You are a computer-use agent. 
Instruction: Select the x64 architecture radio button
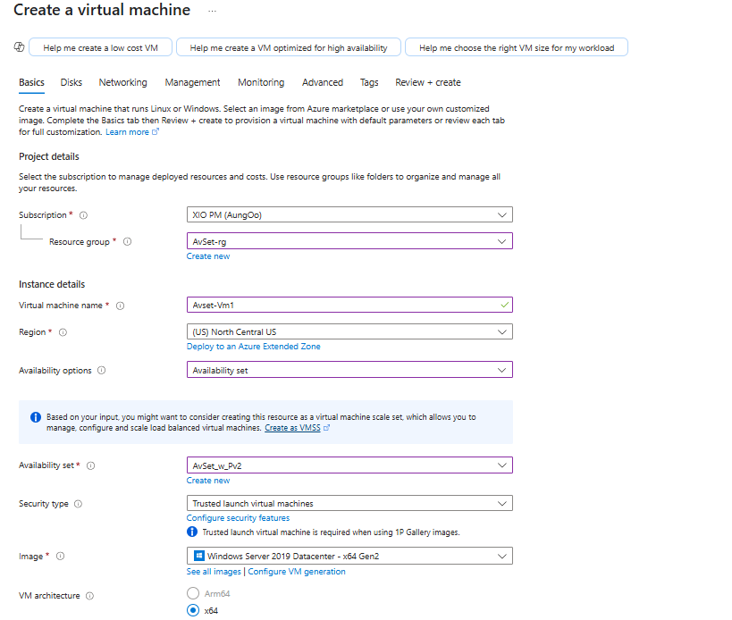[192, 610]
